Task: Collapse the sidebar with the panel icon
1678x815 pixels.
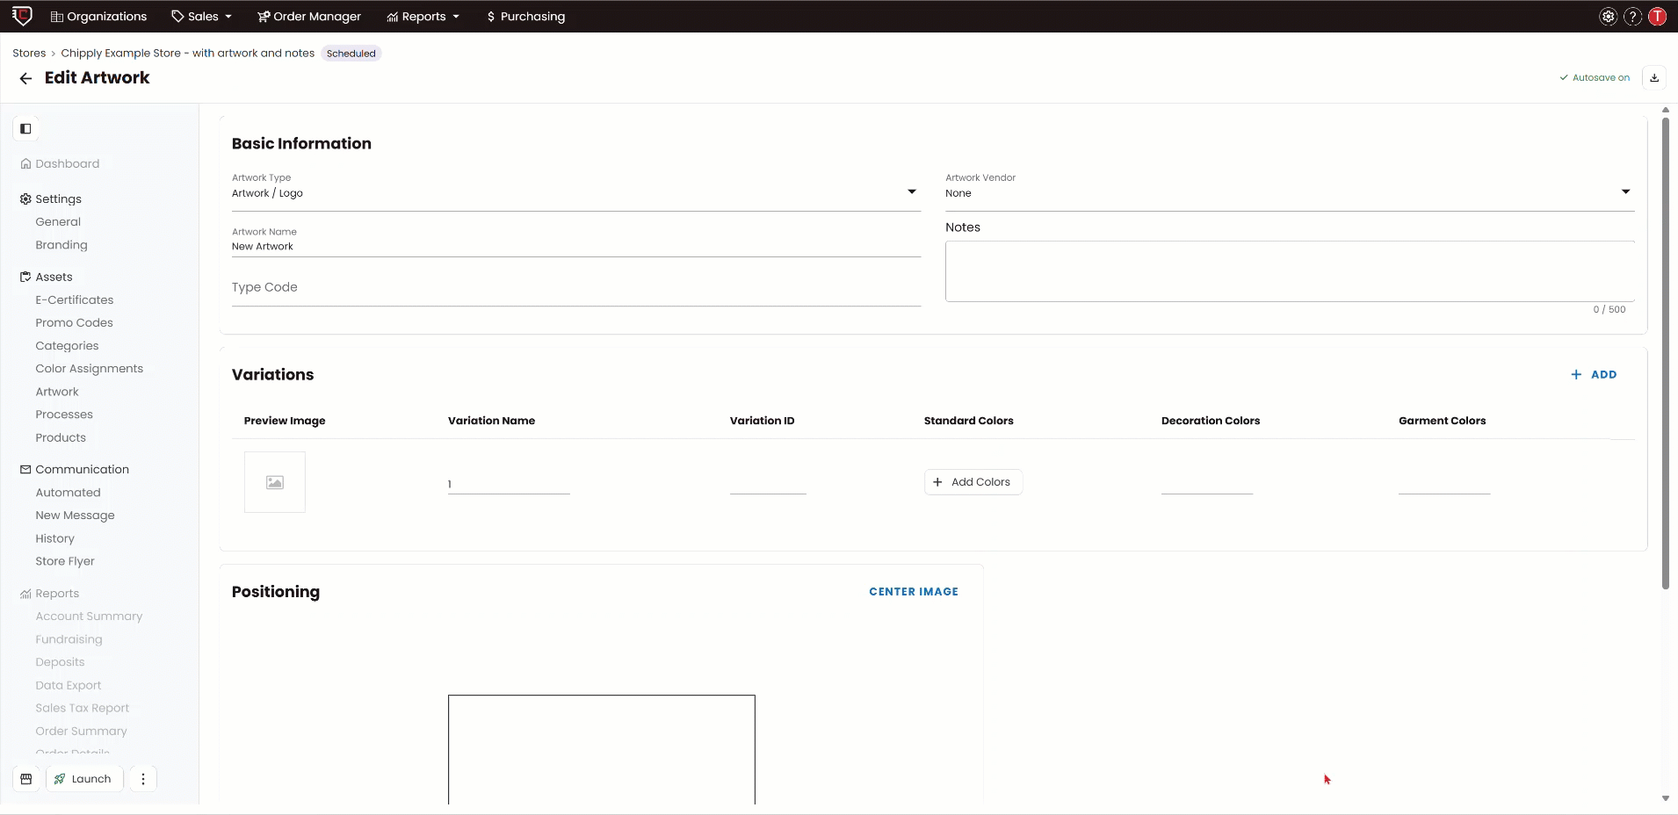Action: (25, 129)
